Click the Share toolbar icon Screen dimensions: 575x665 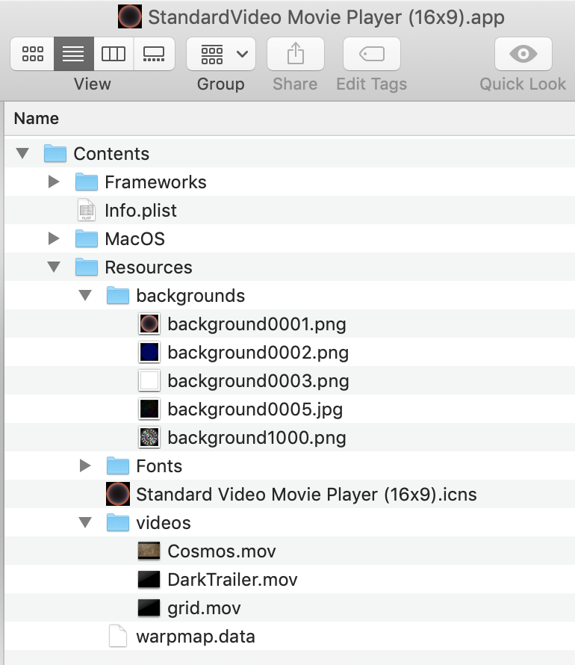[x=295, y=54]
